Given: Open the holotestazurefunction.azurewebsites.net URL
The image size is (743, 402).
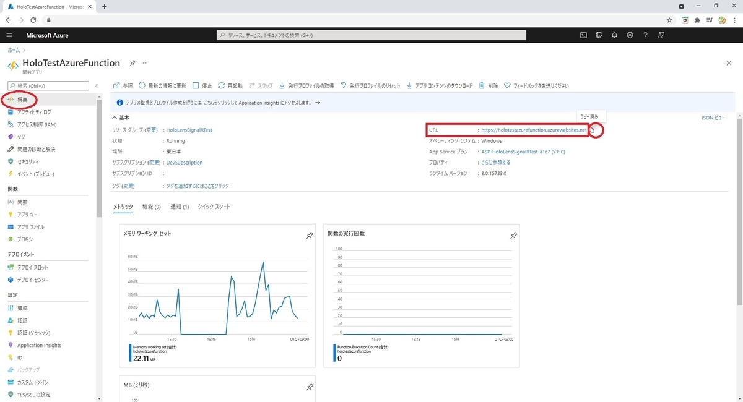Looking at the screenshot, I should click(534, 130).
